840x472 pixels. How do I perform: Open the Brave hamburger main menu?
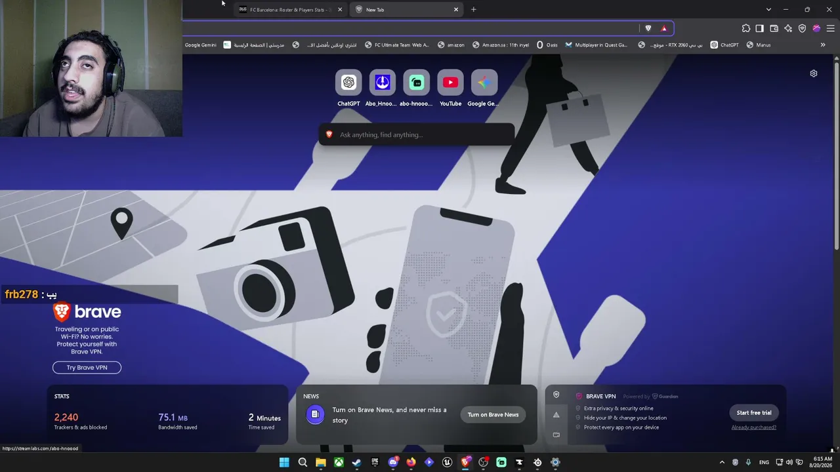830,28
